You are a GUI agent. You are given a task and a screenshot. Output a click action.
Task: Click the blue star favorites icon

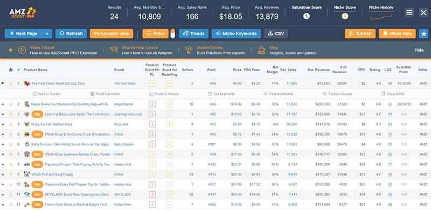point(423,34)
